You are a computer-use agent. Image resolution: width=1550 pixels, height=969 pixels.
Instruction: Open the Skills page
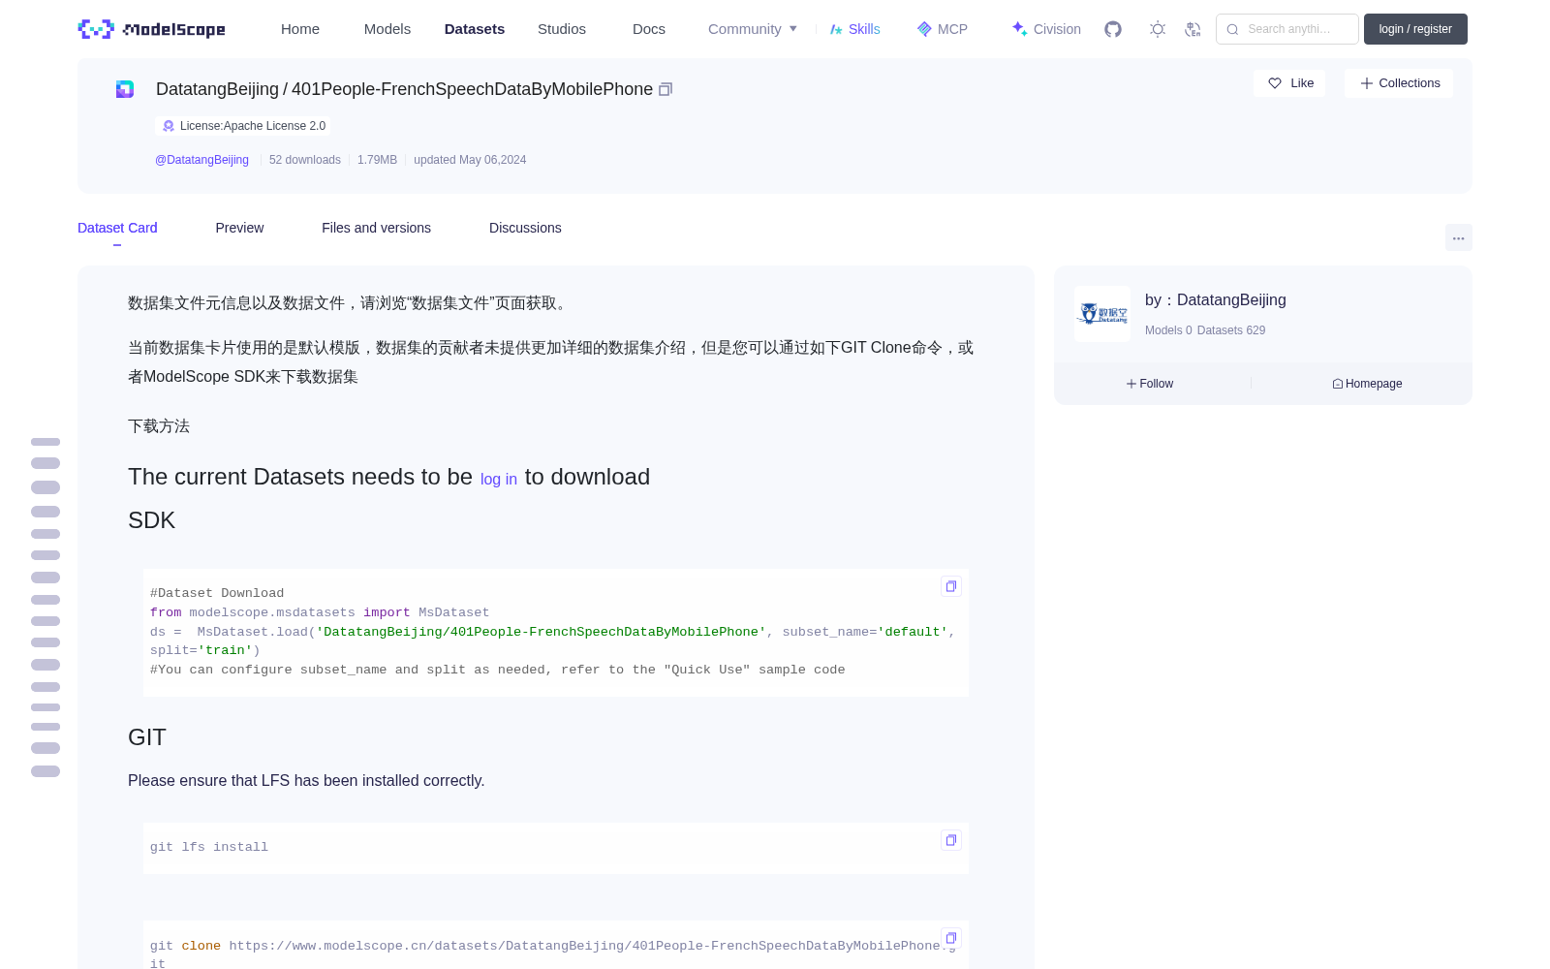(x=854, y=29)
